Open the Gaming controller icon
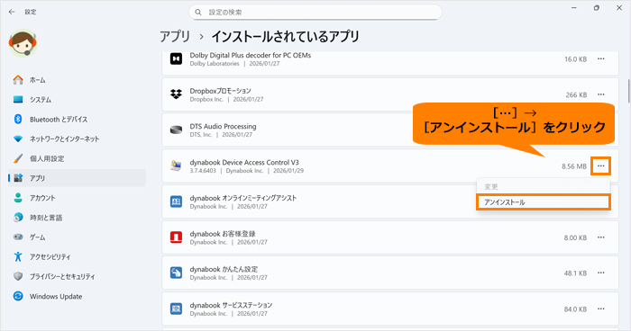 pos(18,237)
